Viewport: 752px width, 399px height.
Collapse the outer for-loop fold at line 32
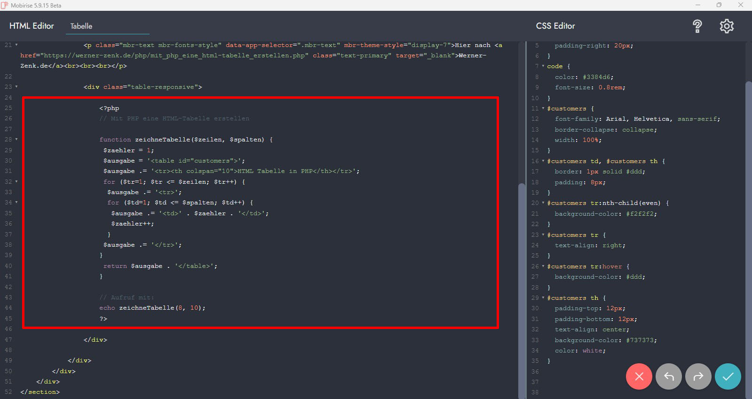click(16, 181)
